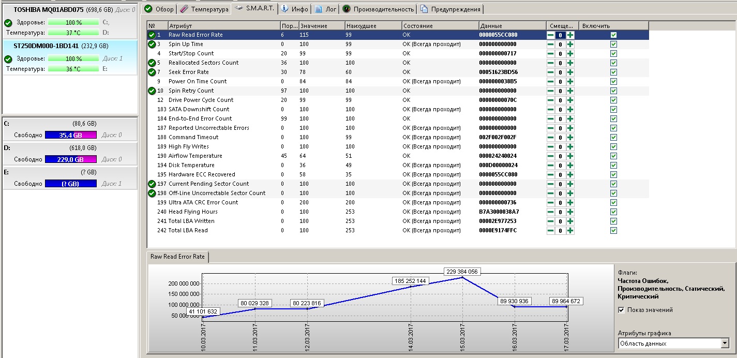This screenshot has width=737, height=358.
Task: Sort by the Значение column header
Action: point(321,25)
